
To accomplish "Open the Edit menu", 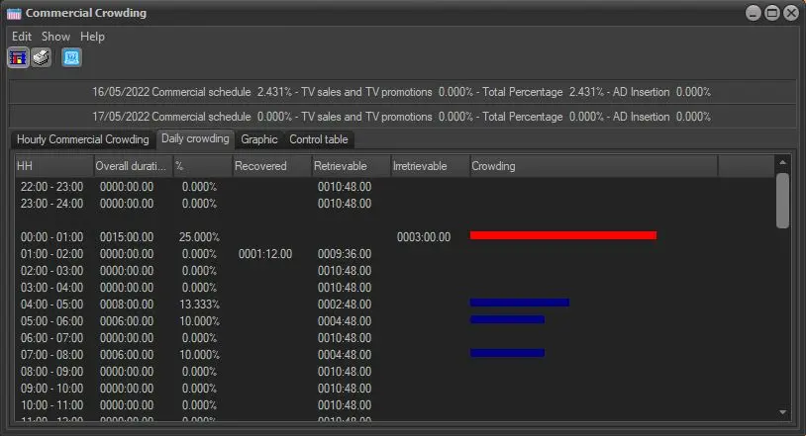I will tap(22, 37).
